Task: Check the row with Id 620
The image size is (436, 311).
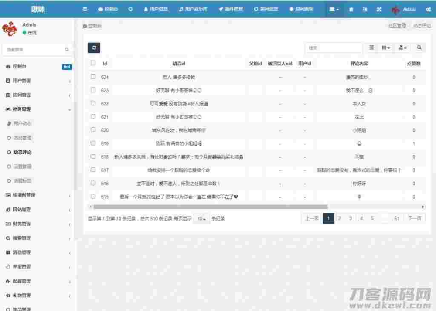Action: 93,130
